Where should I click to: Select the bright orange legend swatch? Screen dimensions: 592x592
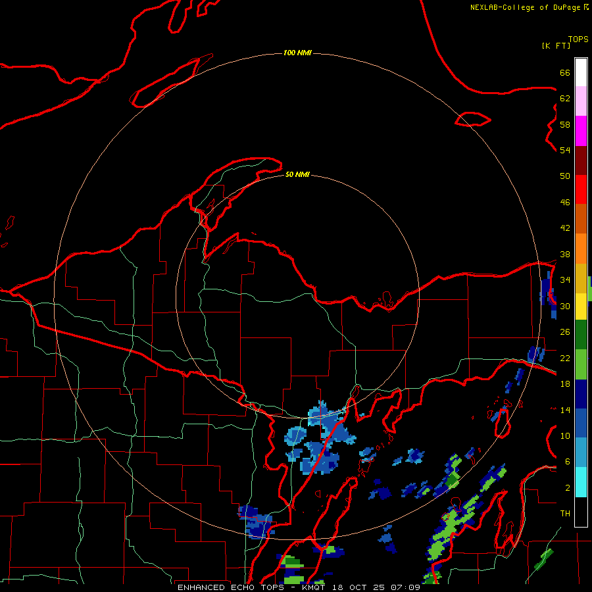tap(581, 249)
